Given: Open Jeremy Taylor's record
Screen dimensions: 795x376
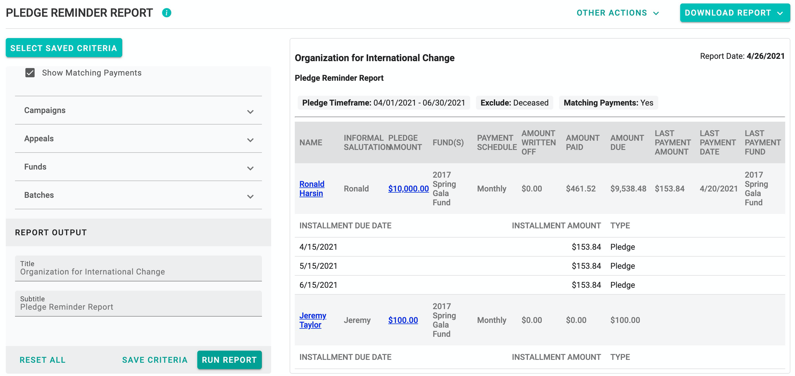Looking at the screenshot, I should [x=313, y=320].
